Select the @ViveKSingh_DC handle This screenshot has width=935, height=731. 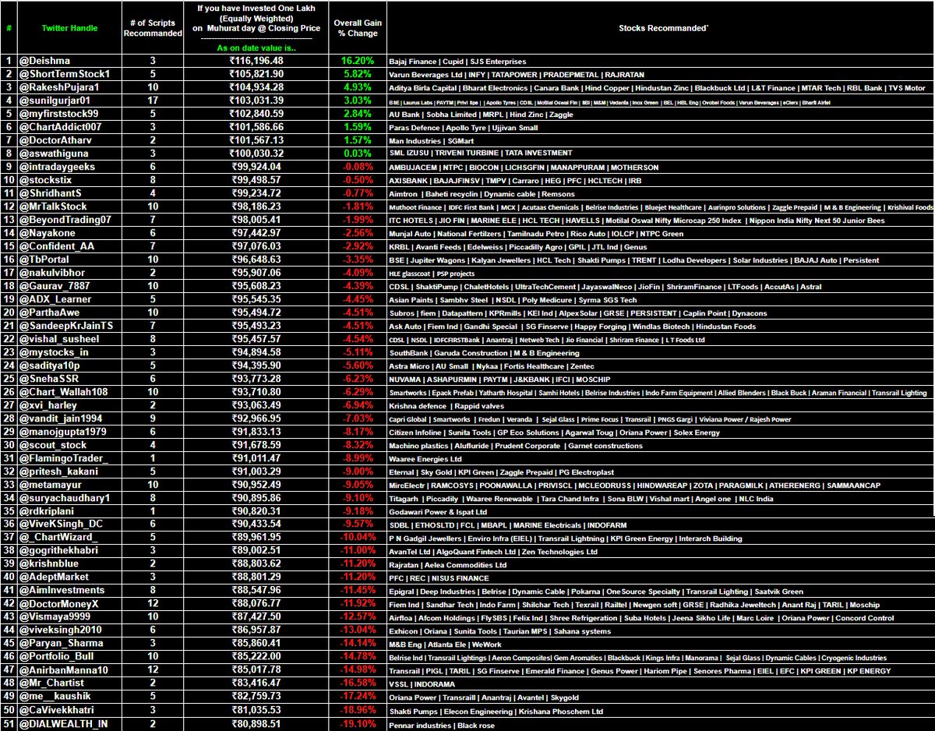click(61, 524)
